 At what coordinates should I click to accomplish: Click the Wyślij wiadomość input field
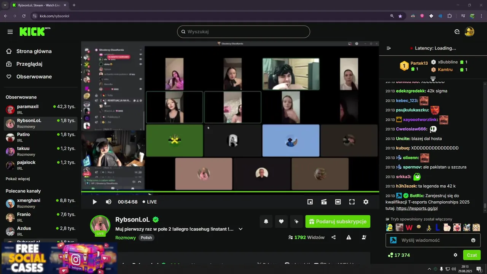[x=433, y=240]
